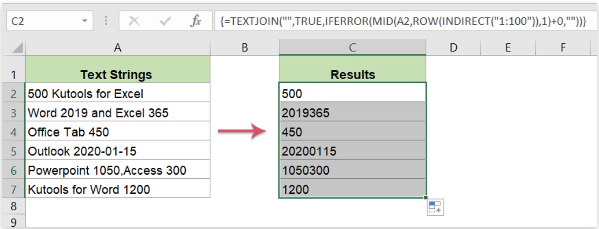Select column D header

click(454, 48)
